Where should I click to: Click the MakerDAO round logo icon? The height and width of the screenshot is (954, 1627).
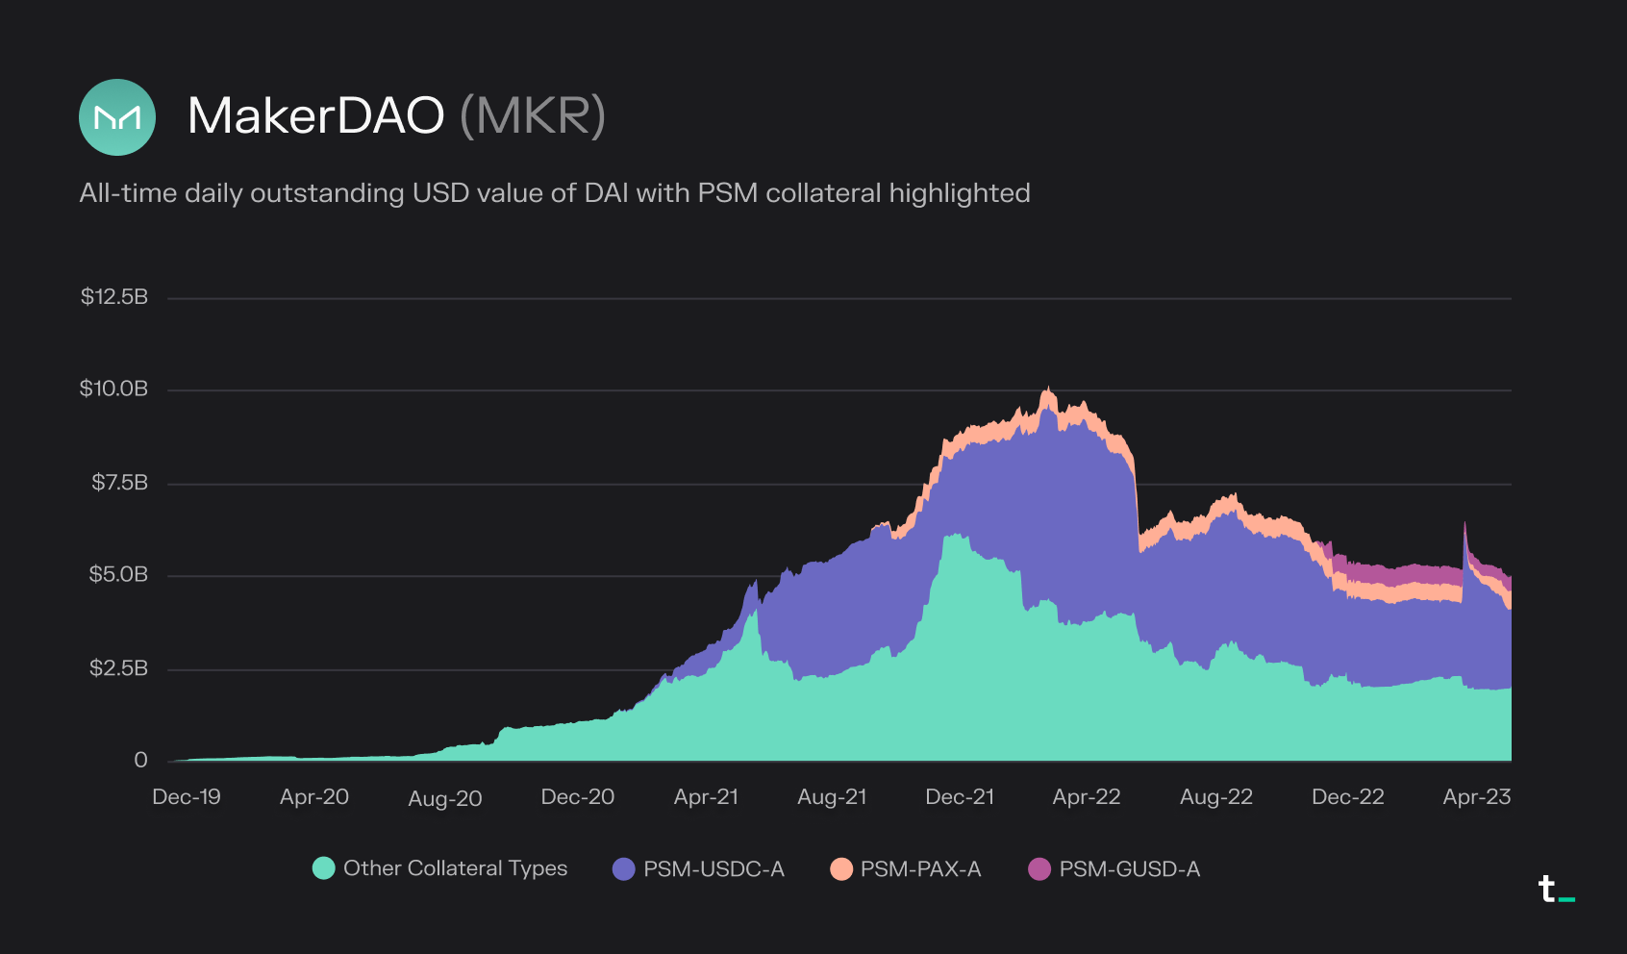tap(117, 117)
